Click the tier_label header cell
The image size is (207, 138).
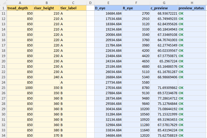pyautogui.click(x=73, y=8)
